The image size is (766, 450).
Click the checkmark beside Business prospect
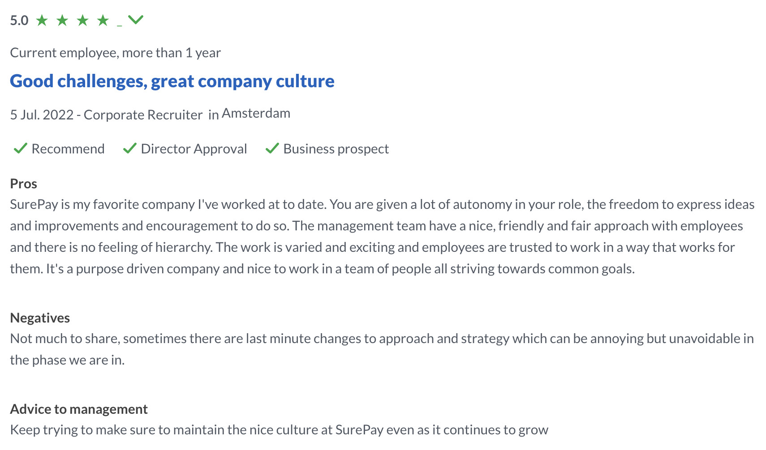(272, 149)
